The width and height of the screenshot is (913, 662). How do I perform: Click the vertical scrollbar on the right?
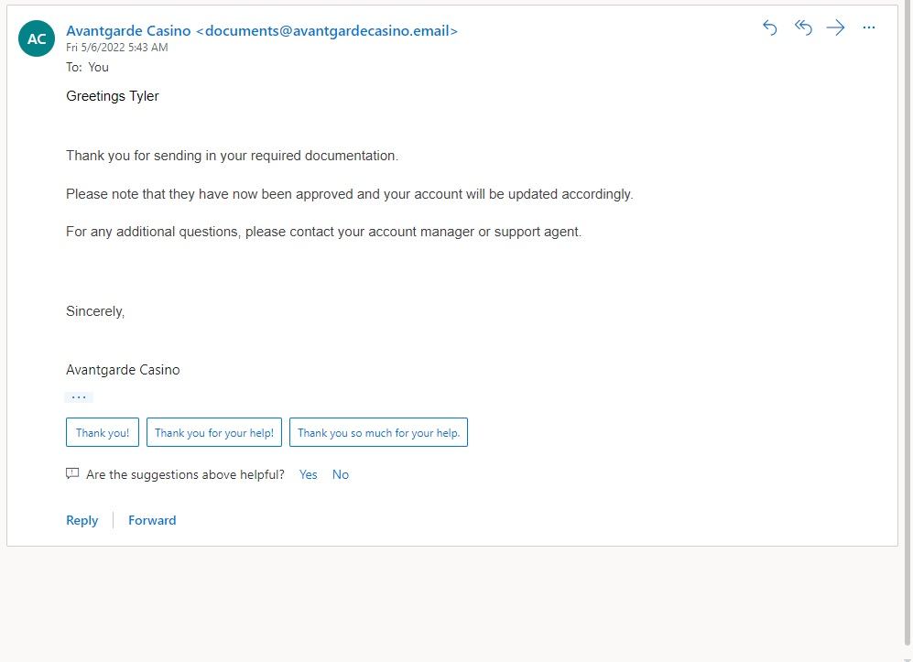[907, 320]
